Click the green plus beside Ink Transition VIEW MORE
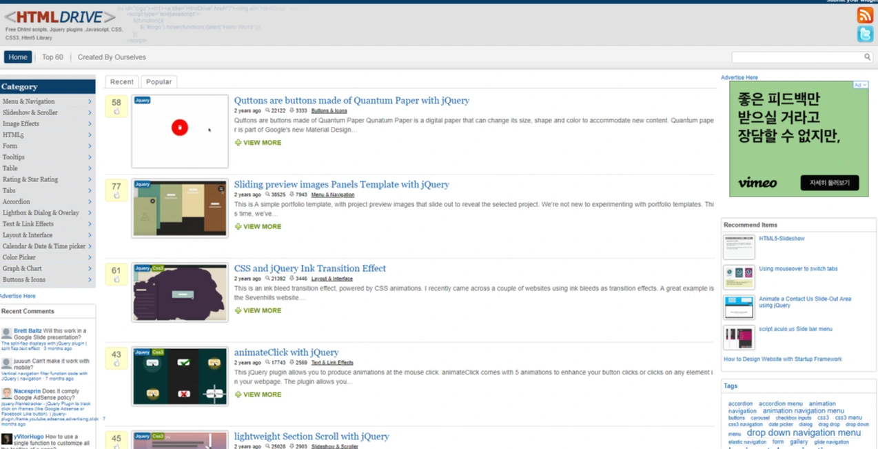This screenshot has width=878, height=449. 238,310
